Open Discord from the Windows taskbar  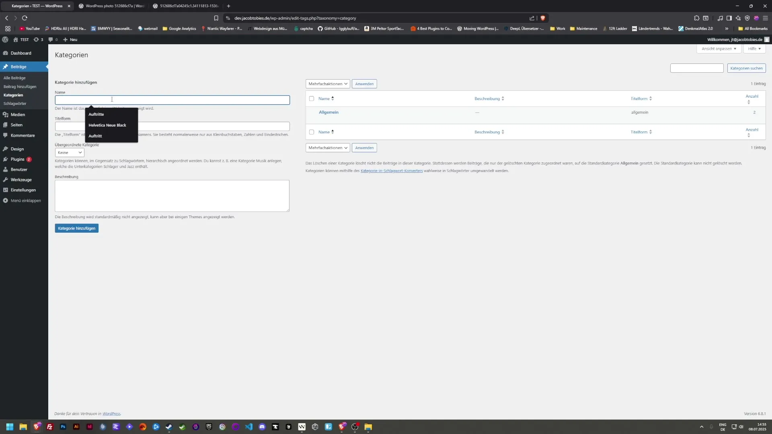pyautogui.click(x=262, y=427)
